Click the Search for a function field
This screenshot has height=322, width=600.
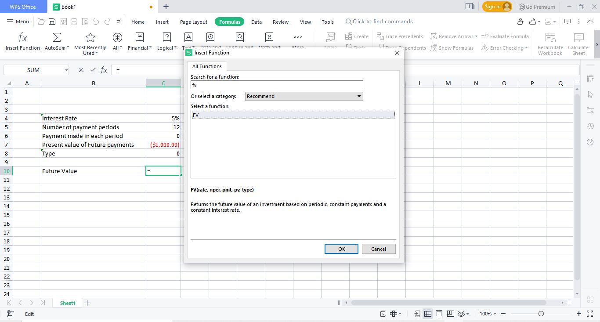tap(277, 85)
